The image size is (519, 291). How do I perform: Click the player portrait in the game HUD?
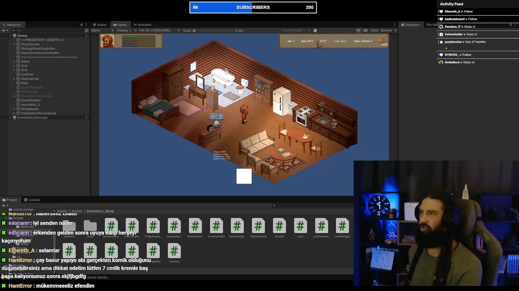click(107, 41)
